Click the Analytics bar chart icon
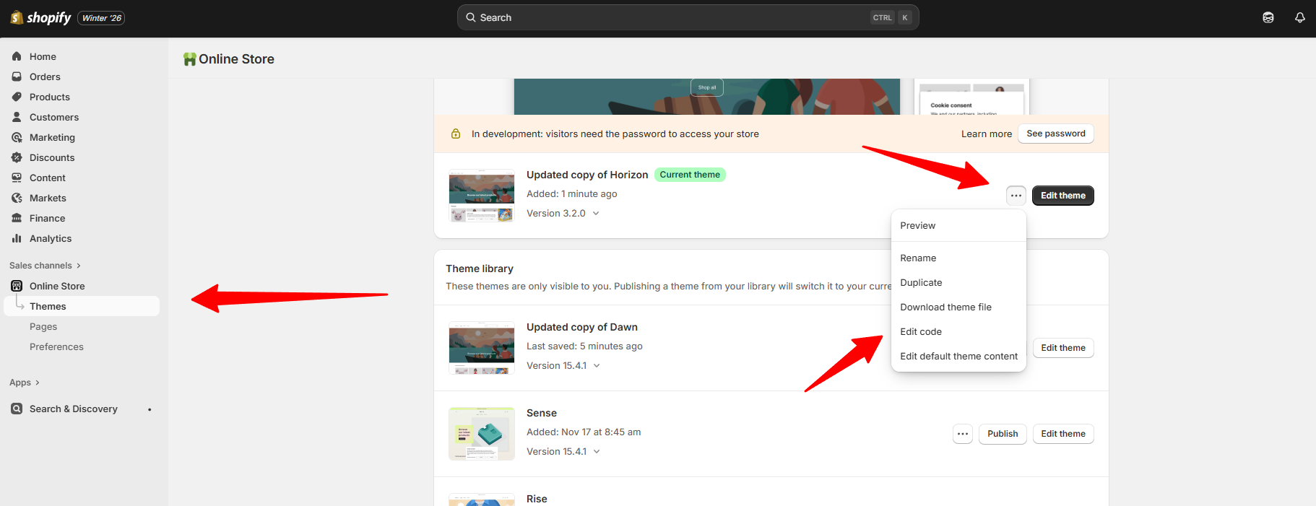 pyautogui.click(x=17, y=238)
